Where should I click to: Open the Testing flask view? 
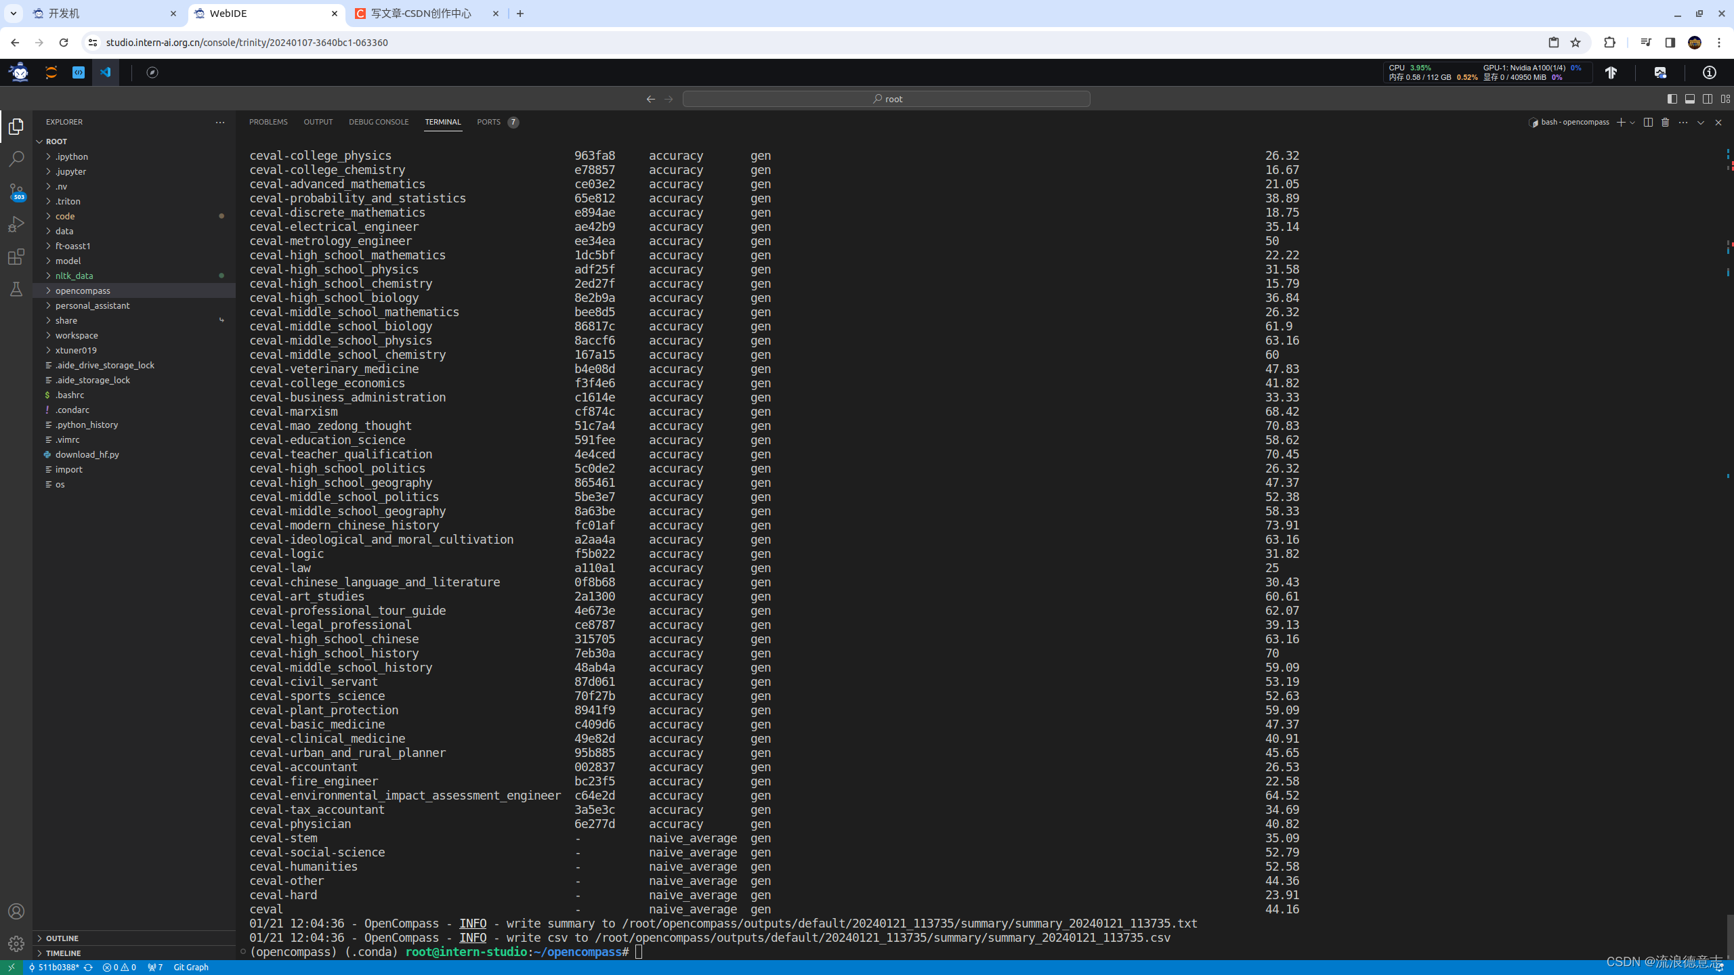point(16,289)
